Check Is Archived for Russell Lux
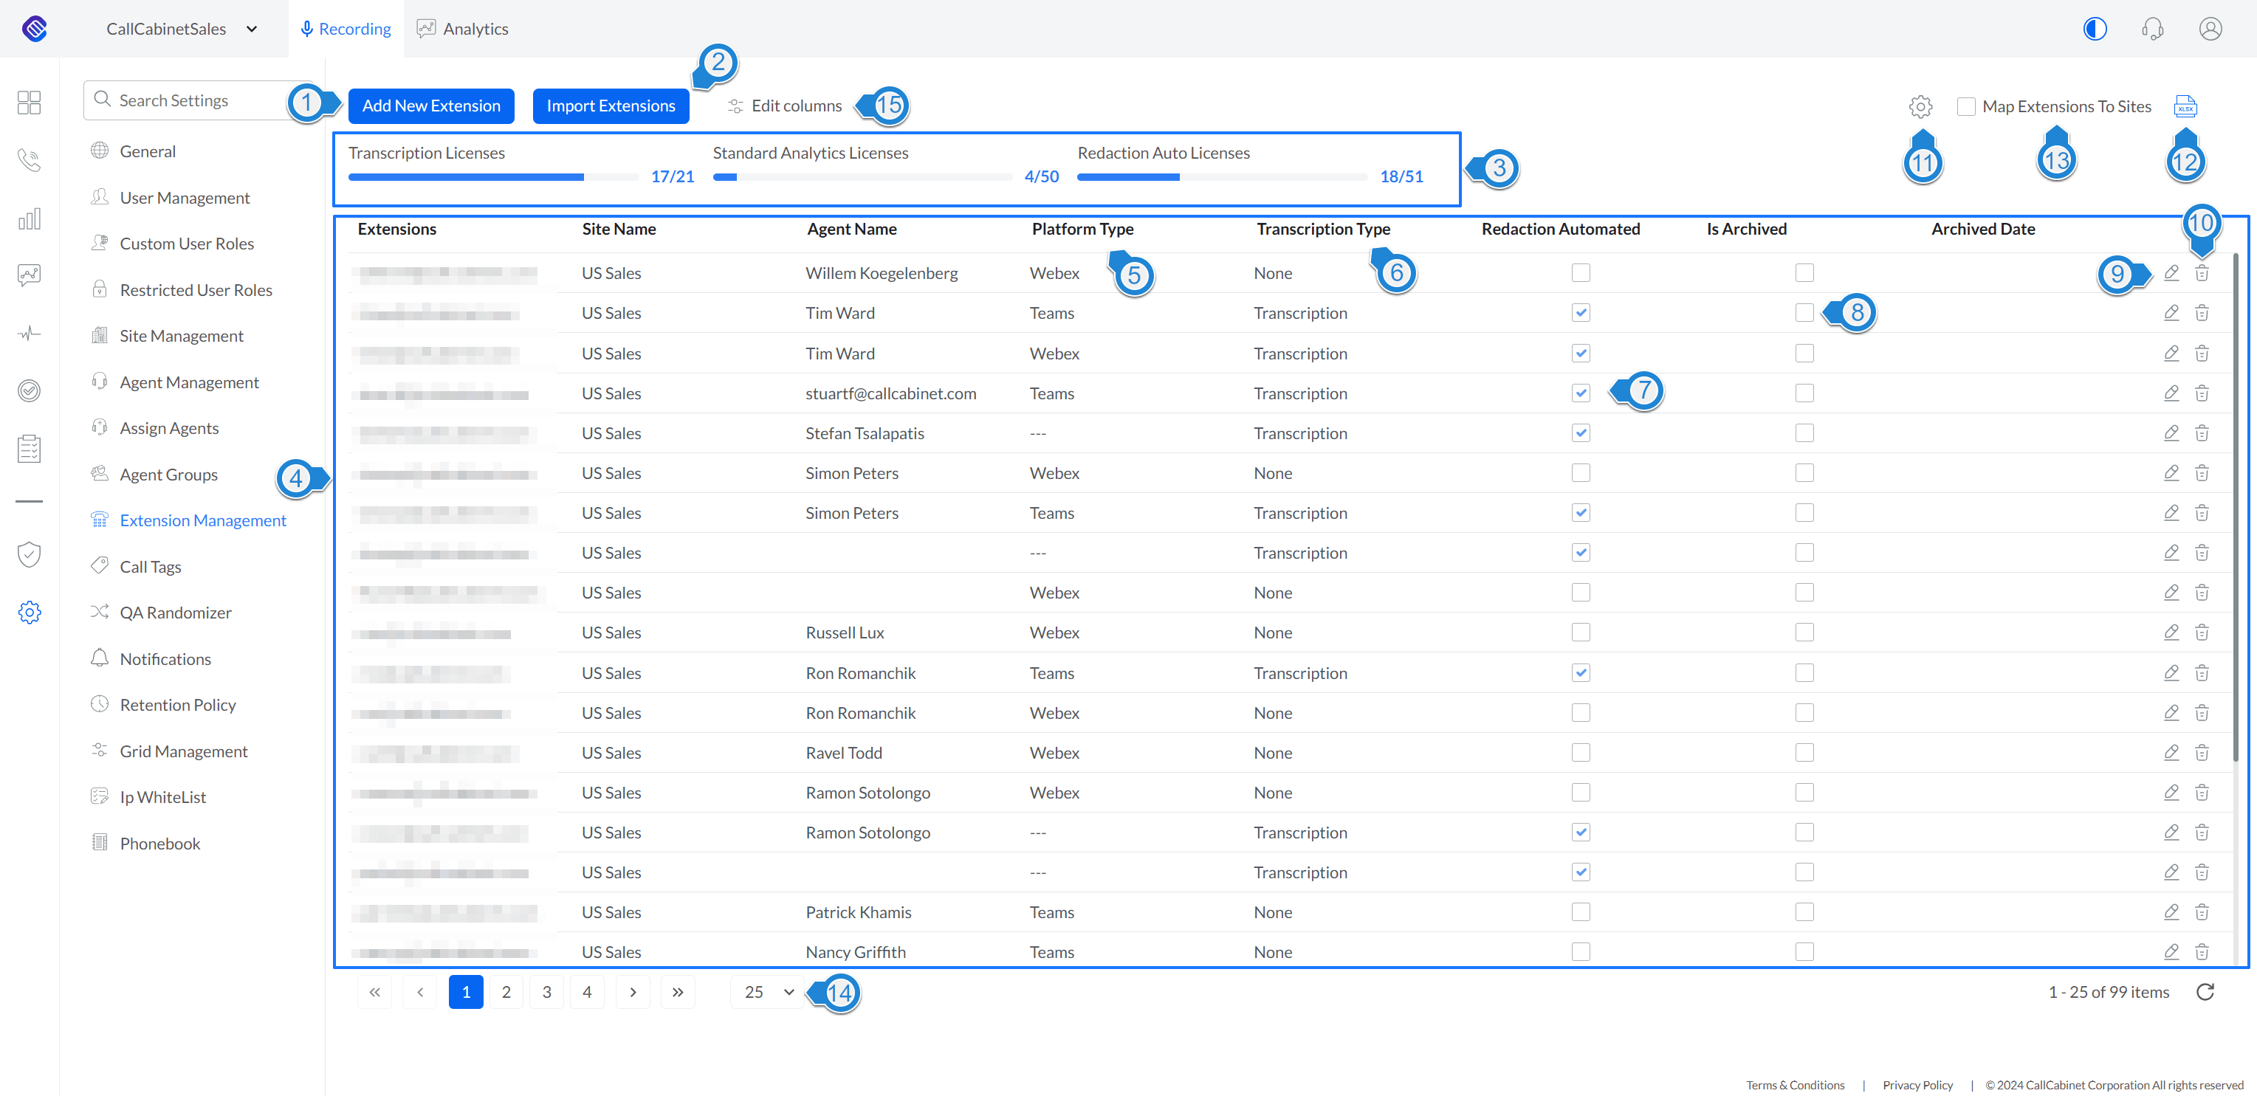 1804,633
